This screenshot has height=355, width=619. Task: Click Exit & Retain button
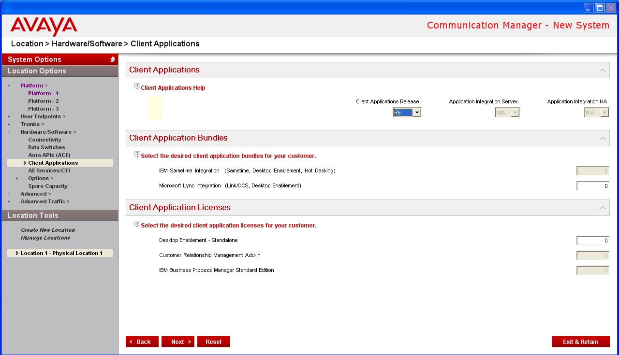click(581, 341)
